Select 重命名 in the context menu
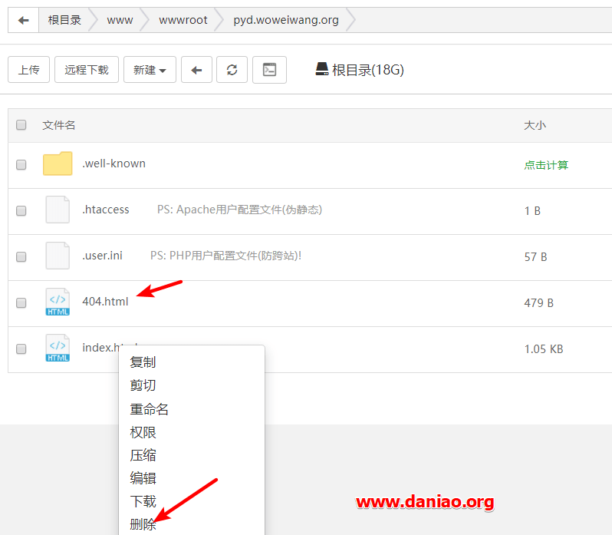The height and width of the screenshot is (535, 612). coord(149,409)
